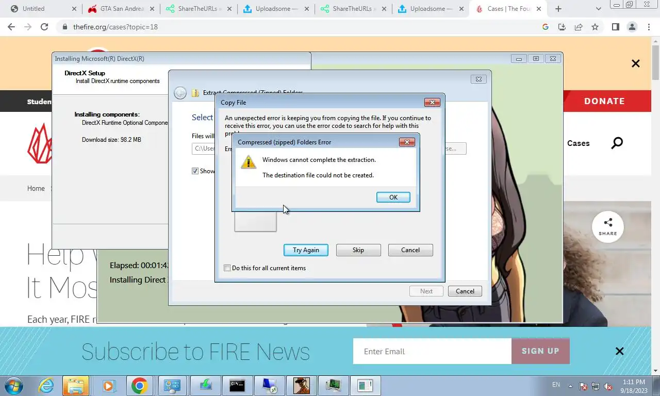Click Home breadcrumb link
The image size is (660, 396).
tap(36, 189)
